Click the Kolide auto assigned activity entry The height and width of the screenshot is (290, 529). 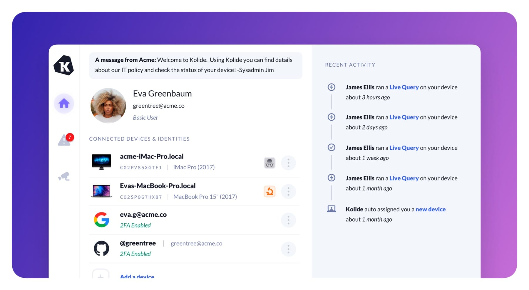pos(396,214)
